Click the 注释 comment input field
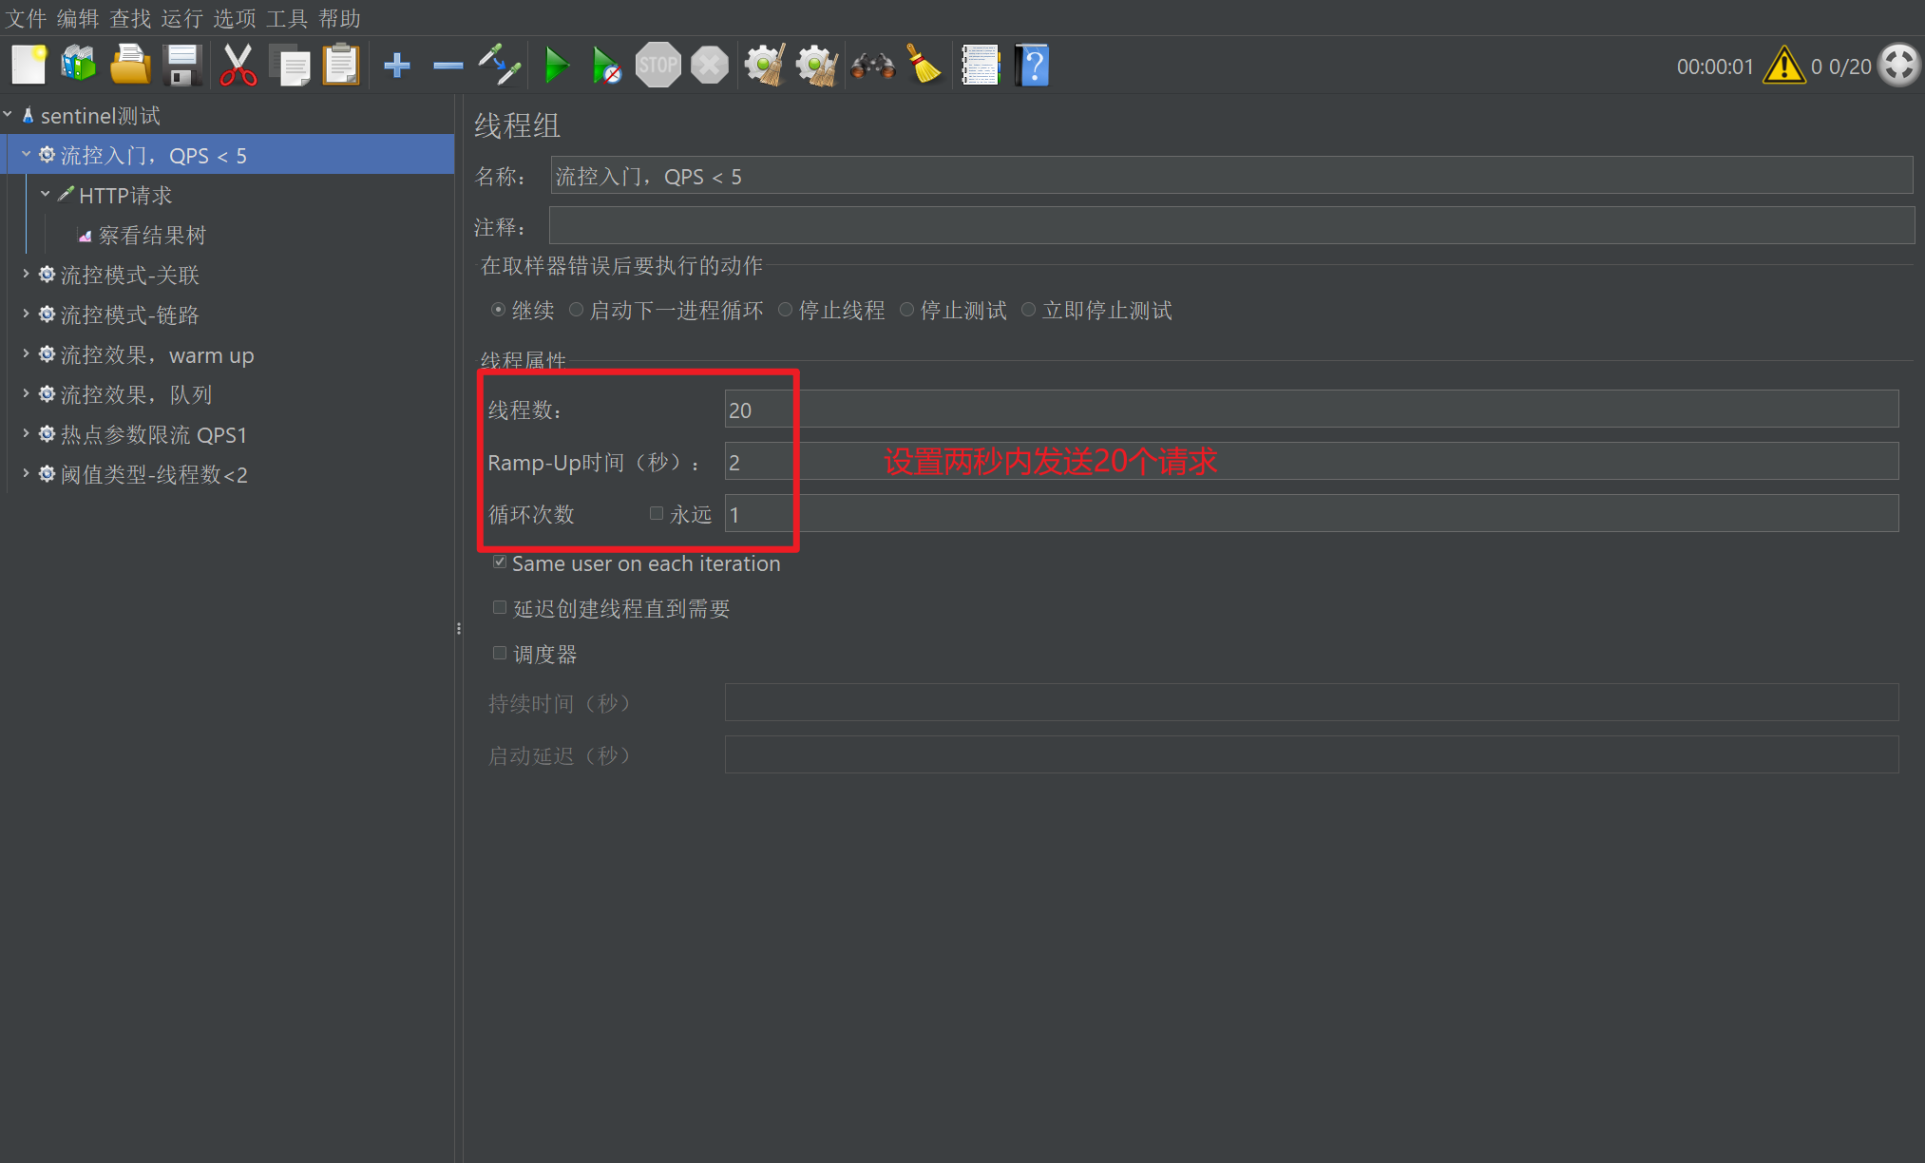1925x1163 pixels. pos(1231,226)
